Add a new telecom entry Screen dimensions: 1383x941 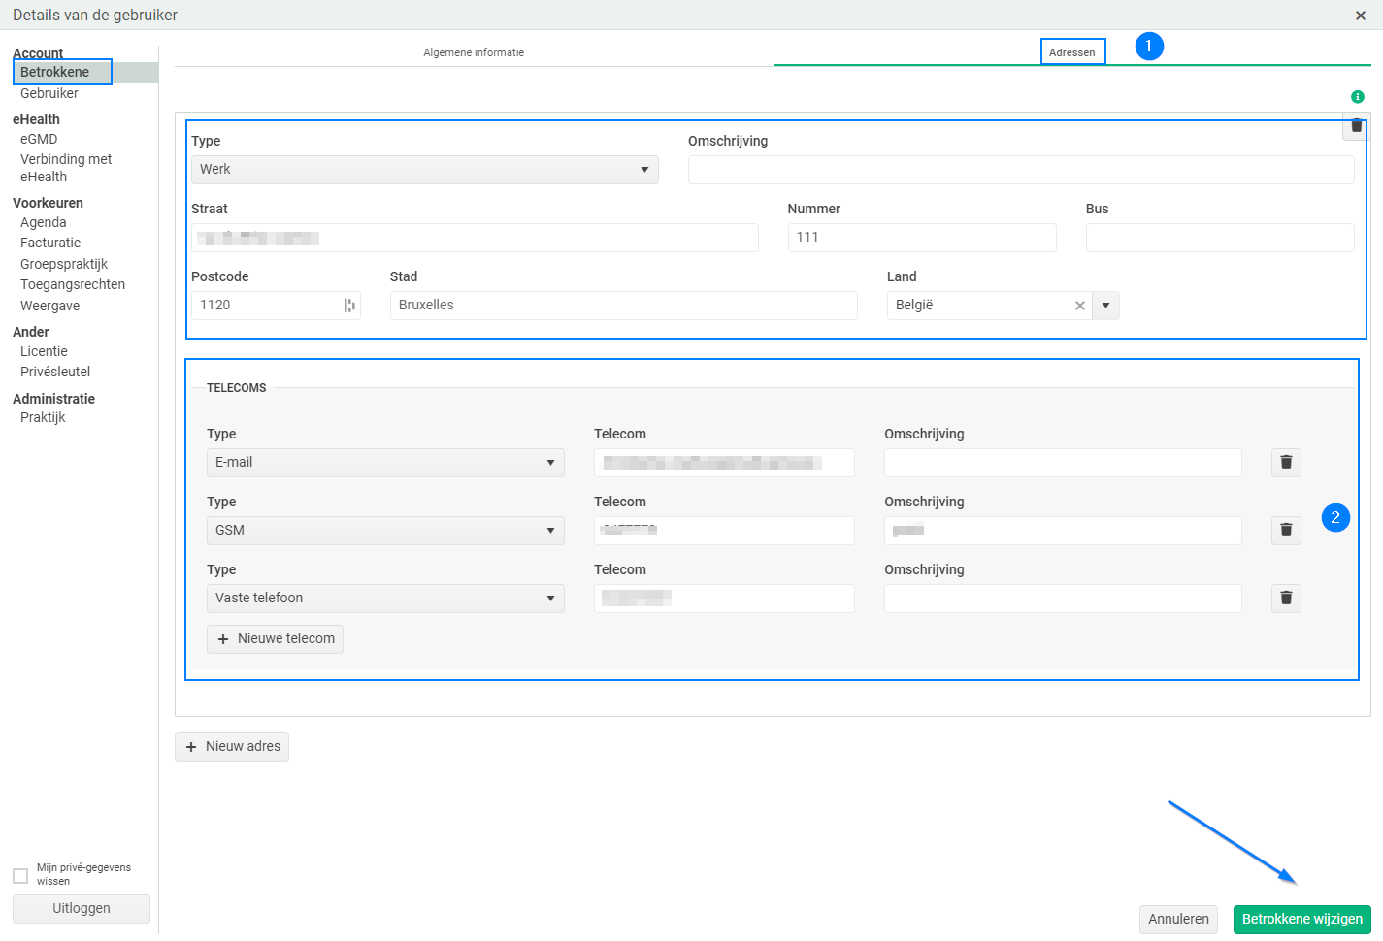[x=276, y=639]
